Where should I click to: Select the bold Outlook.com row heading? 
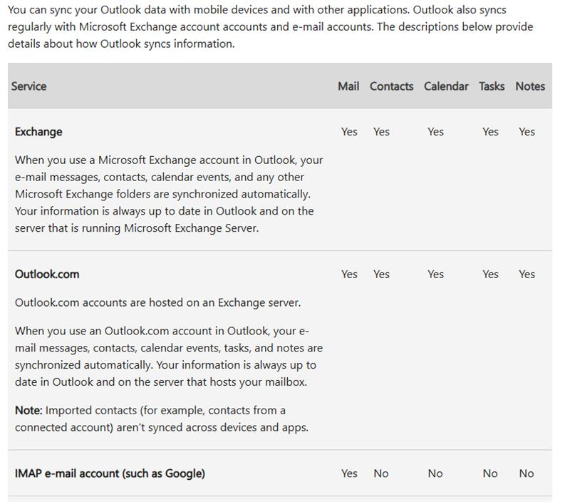47,275
